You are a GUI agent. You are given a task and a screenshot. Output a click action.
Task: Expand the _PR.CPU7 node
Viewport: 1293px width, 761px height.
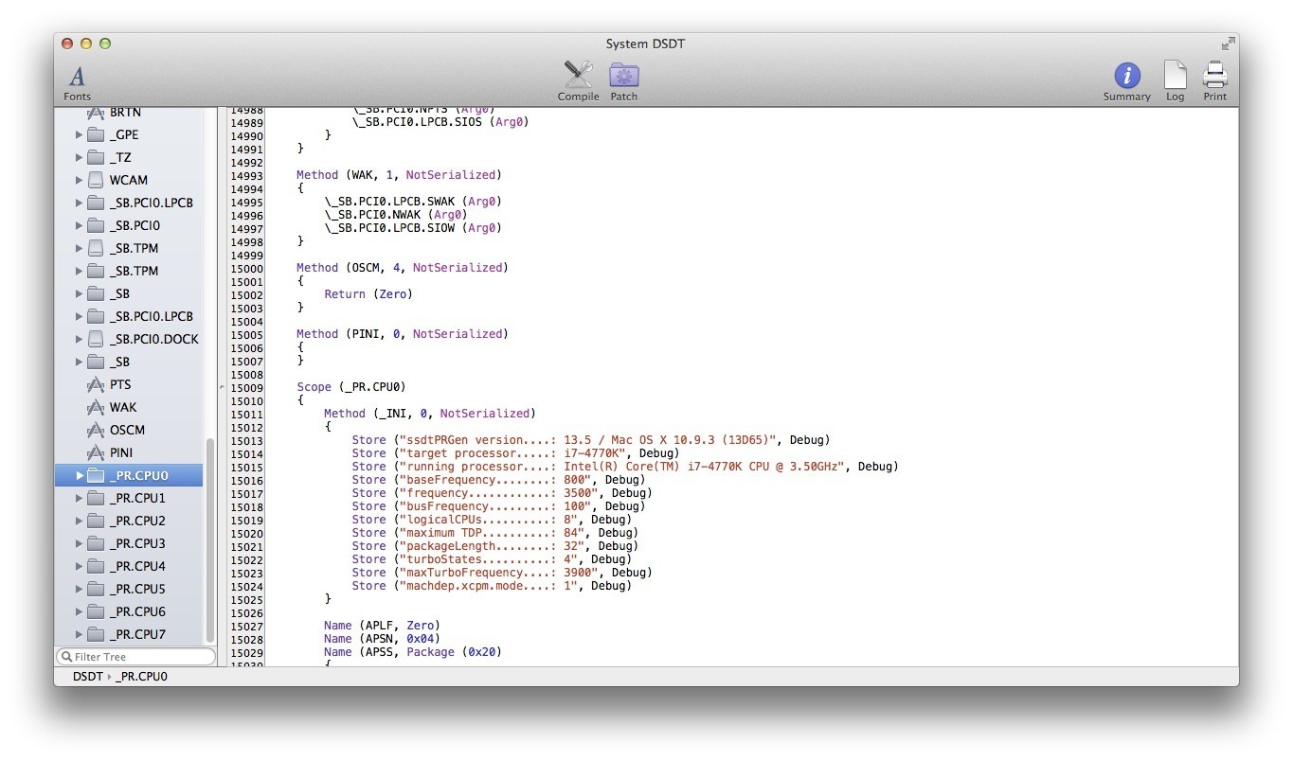coord(79,635)
